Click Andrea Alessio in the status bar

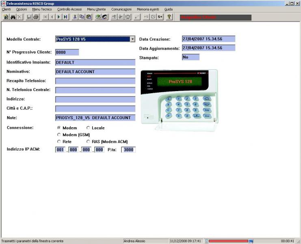134,241
